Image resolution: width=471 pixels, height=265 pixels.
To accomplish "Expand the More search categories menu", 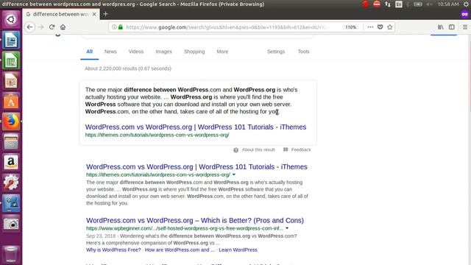I will (222, 52).
